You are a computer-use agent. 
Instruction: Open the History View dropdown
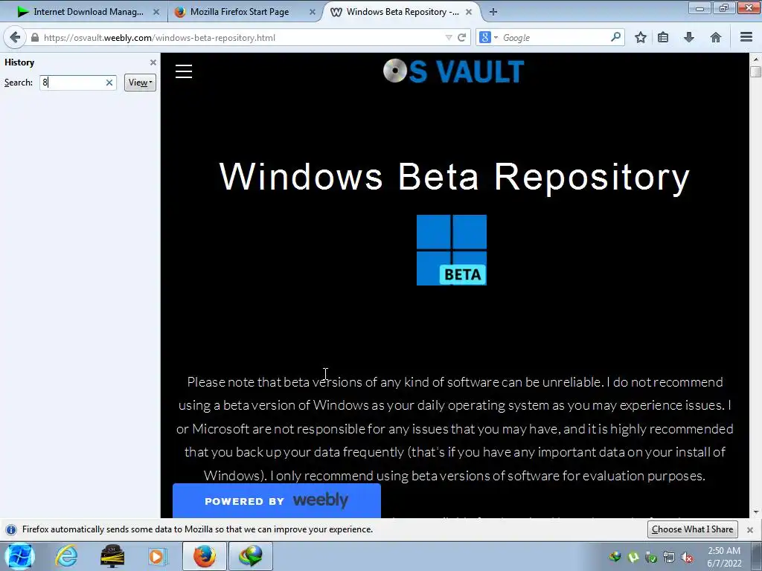pos(140,83)
